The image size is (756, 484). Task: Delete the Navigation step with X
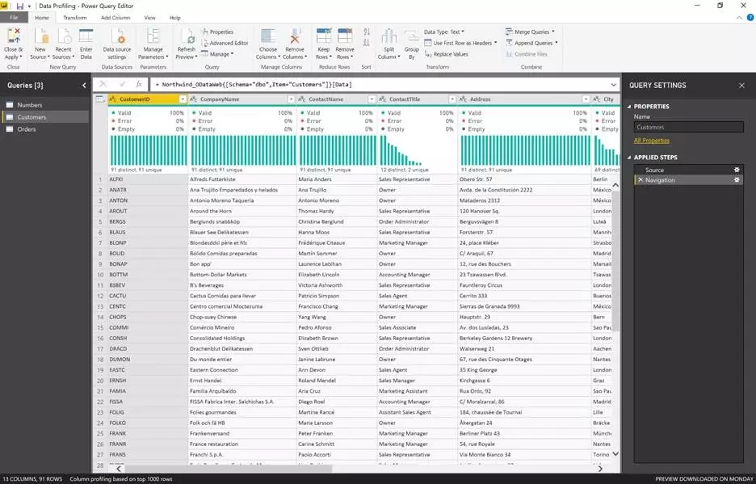640,180
